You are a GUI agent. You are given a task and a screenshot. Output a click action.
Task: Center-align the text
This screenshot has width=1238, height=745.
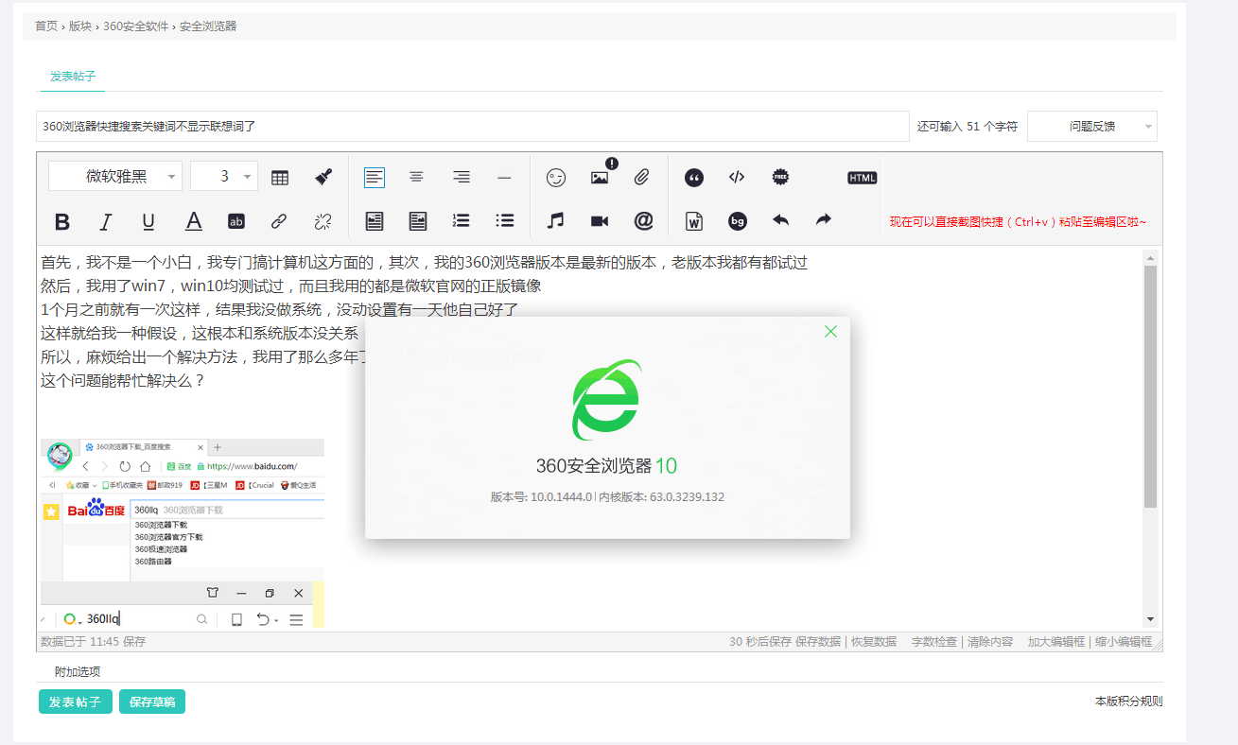tap(416, 177)
